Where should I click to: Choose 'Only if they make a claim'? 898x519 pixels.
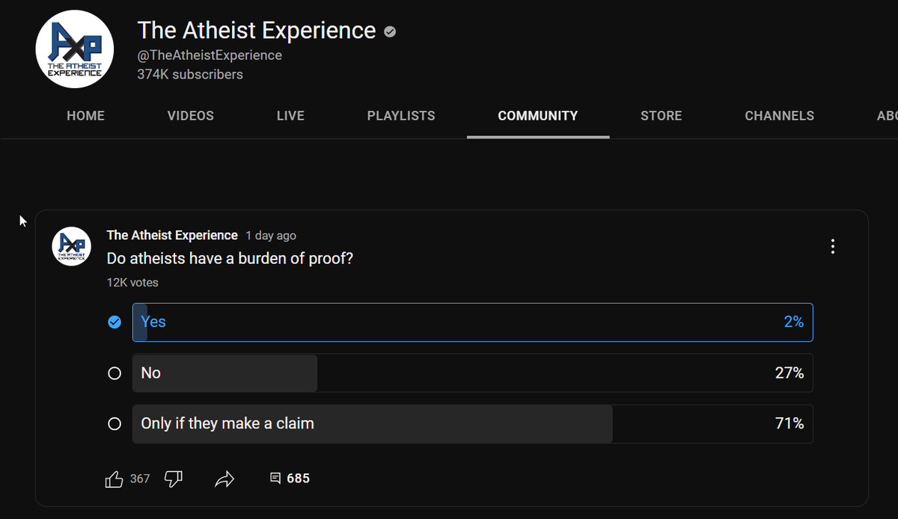click(472, 423)
